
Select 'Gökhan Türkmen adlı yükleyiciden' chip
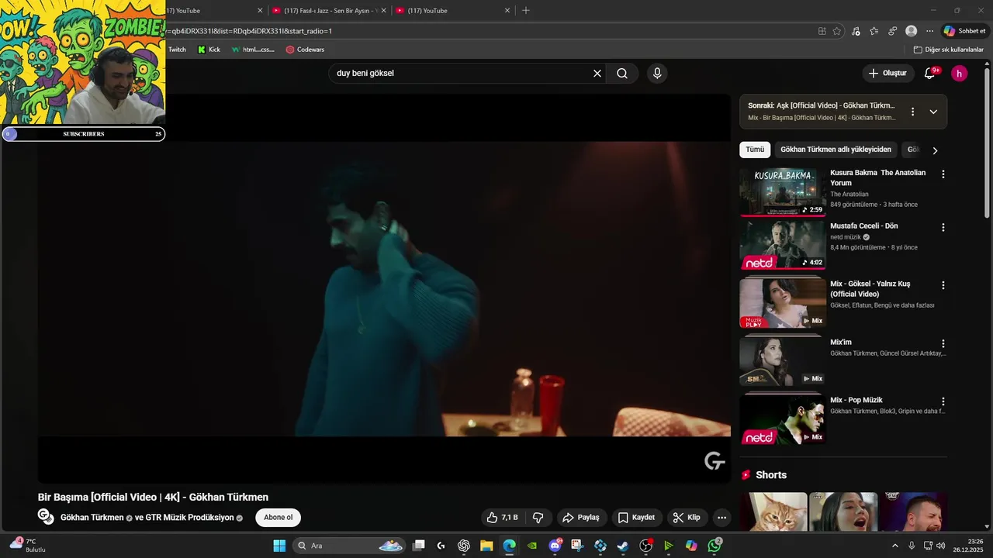[836, 150]
